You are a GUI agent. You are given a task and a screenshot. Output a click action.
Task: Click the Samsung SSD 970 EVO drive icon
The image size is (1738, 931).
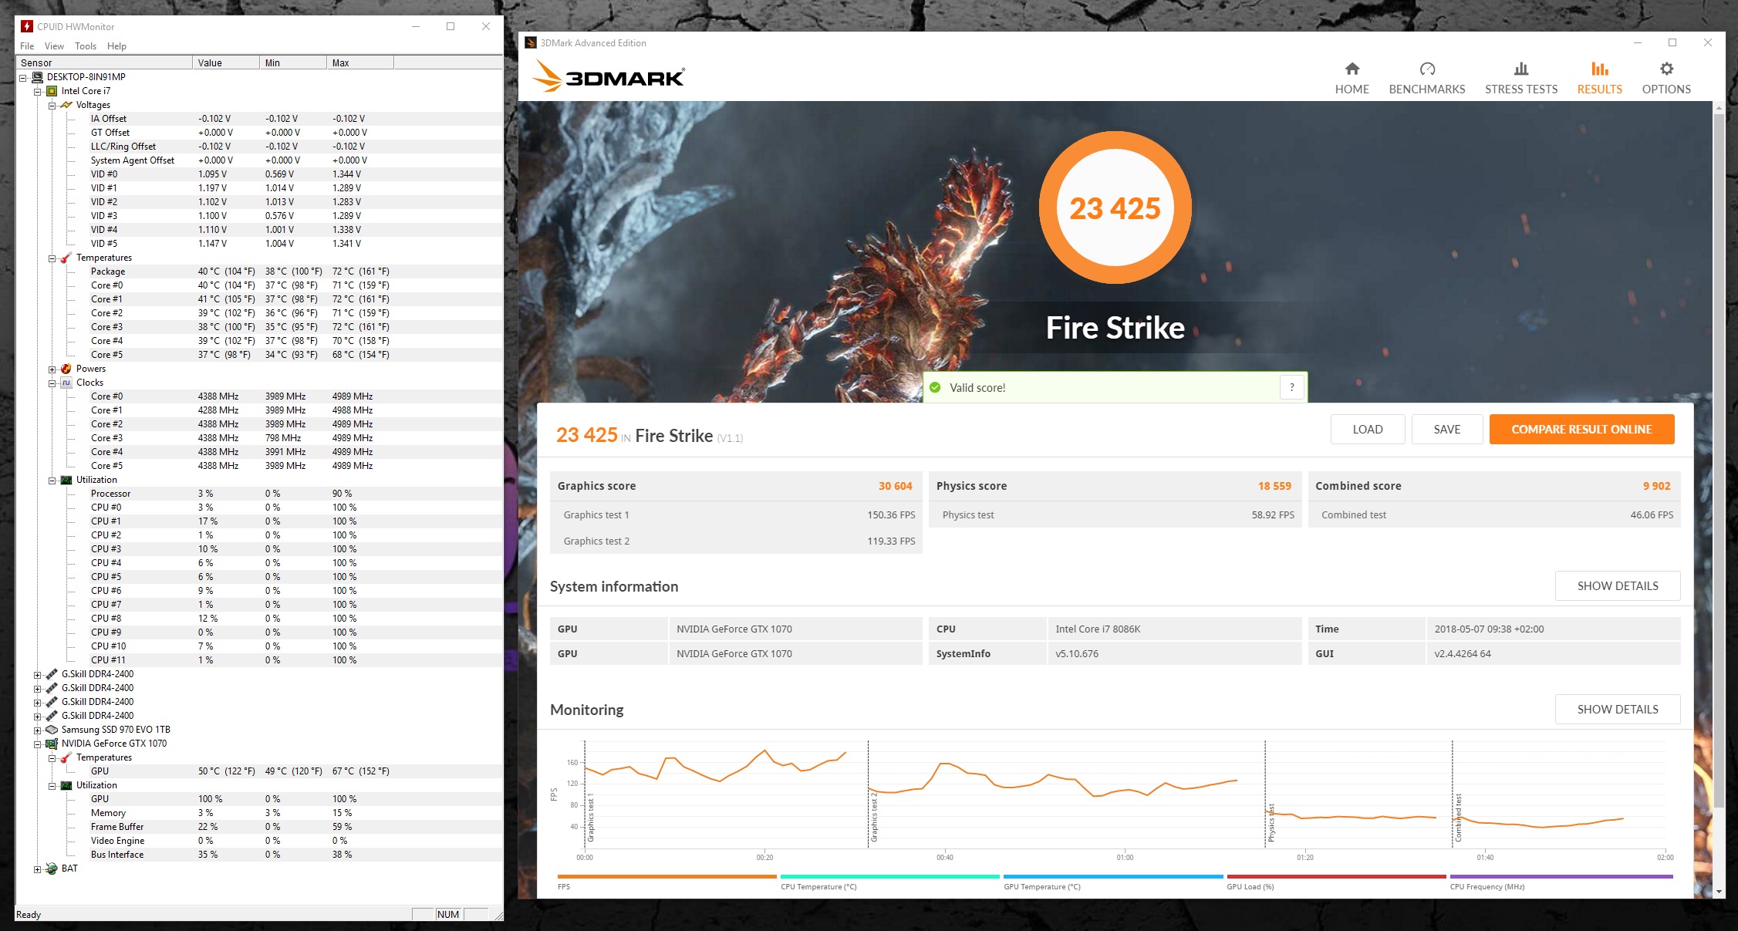(52, 730)
